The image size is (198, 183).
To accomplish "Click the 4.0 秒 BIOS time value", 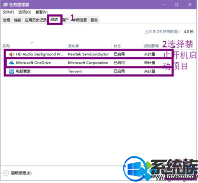I will pyautogui.click(x=188, y=32).
